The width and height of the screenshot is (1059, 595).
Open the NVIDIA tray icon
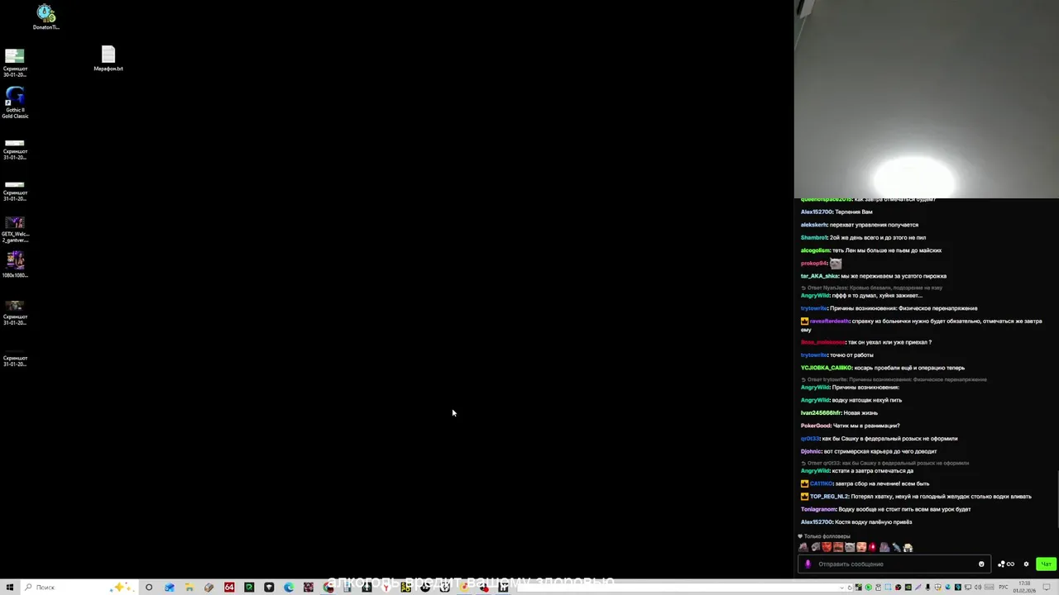tap(908, 588)
